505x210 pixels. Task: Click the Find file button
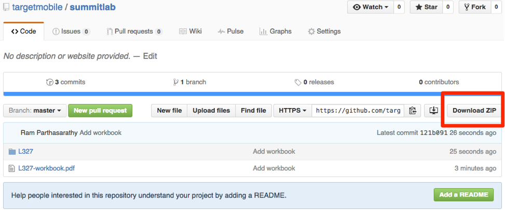253,111
